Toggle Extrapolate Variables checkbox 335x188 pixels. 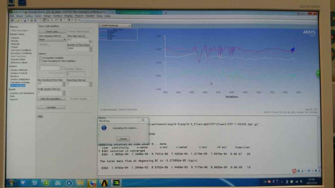pos(41,58)
